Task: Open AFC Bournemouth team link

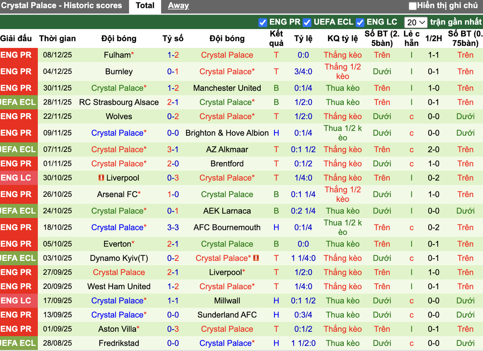Action: (227, 228)
